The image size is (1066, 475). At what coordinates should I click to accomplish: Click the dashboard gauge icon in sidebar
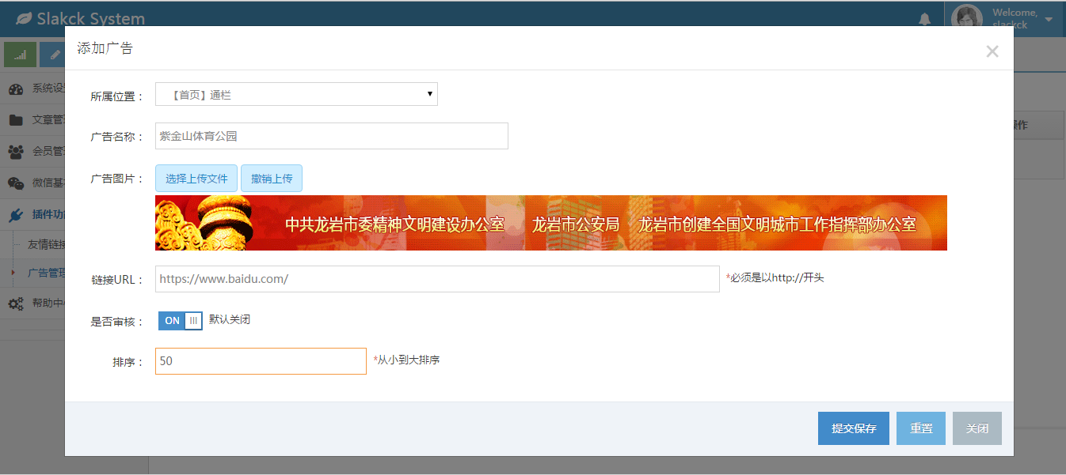click(16, 89)
